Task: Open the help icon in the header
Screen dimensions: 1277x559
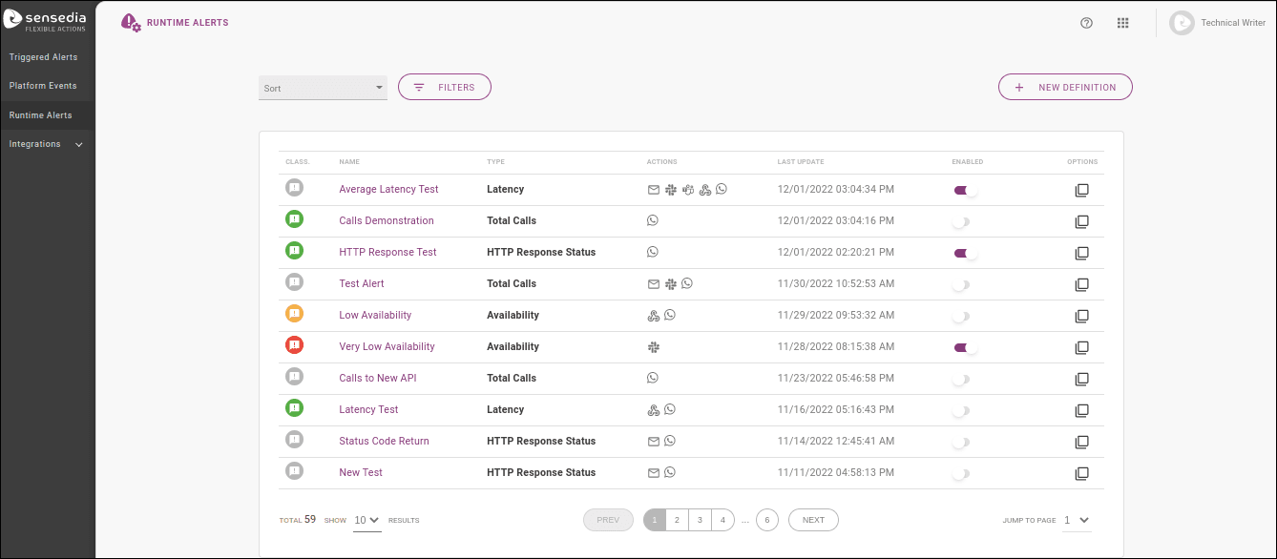Action: coord(1086,22)
